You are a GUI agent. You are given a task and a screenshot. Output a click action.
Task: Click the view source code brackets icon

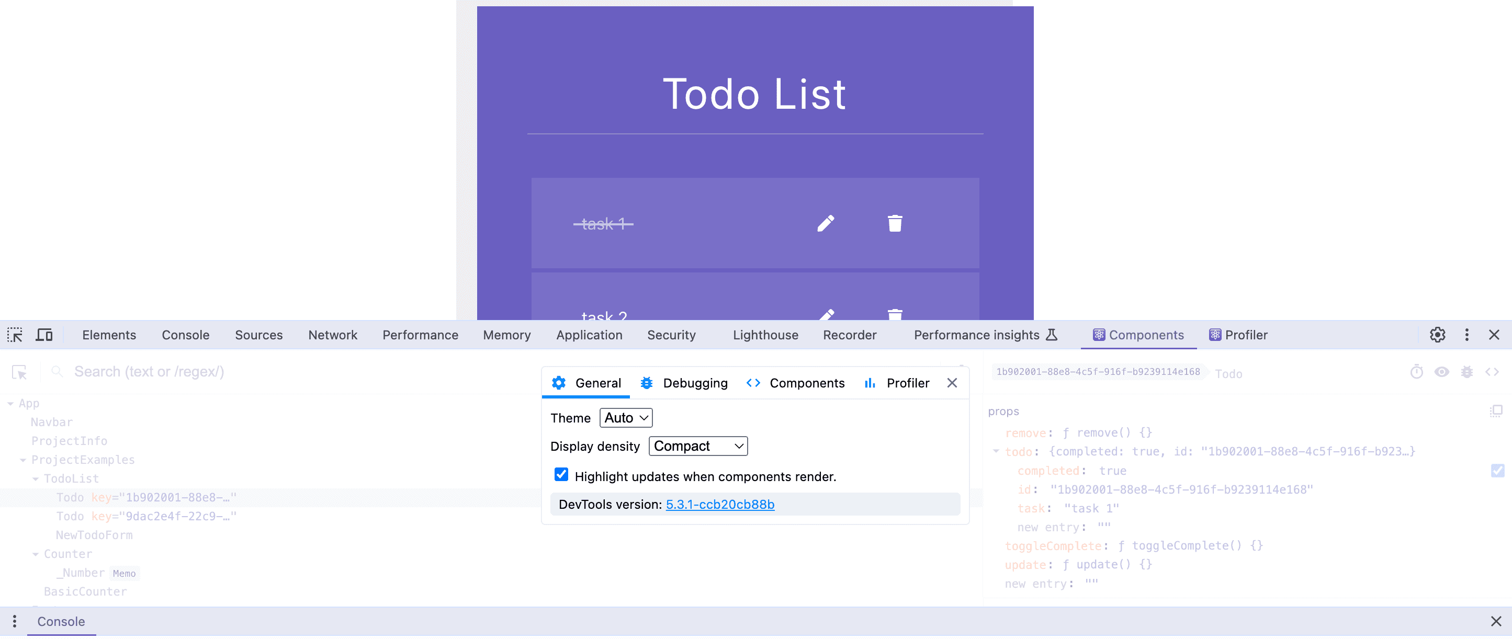(1492, 372)
